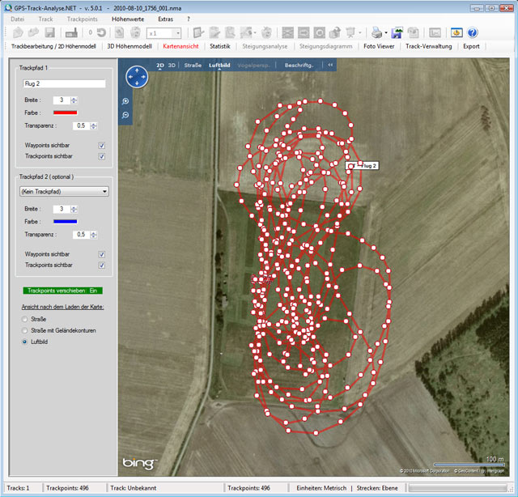Open help via the blue question mark icon
This screenshot has height=497, width=518.
473,32
